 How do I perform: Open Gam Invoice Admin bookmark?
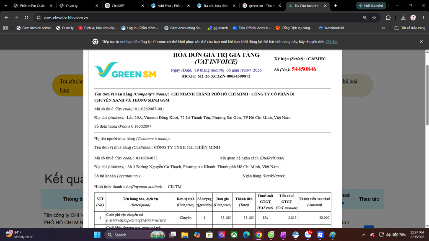(x=34, y=28)
